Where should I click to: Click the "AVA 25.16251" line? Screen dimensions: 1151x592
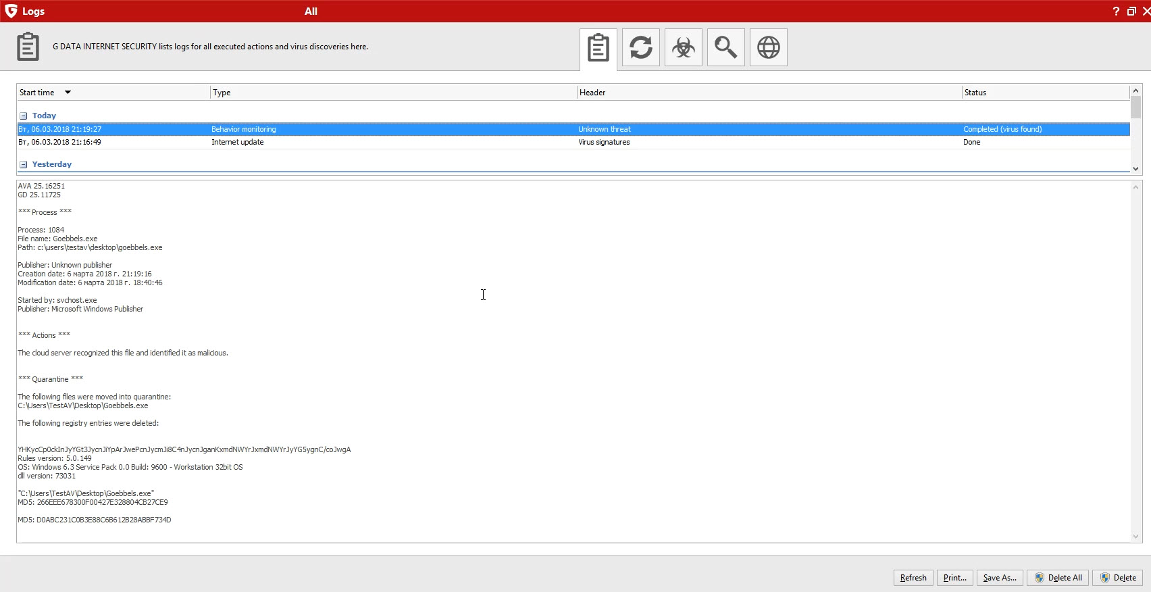click(41, 186)
